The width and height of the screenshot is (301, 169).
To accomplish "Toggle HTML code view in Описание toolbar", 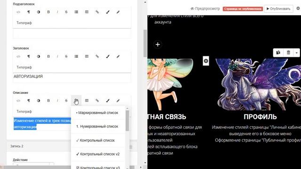I will click(x=18, y=100).
